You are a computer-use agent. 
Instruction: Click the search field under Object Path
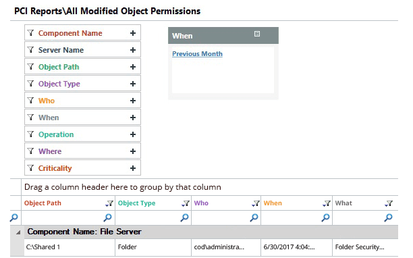[x=63, y=217]
